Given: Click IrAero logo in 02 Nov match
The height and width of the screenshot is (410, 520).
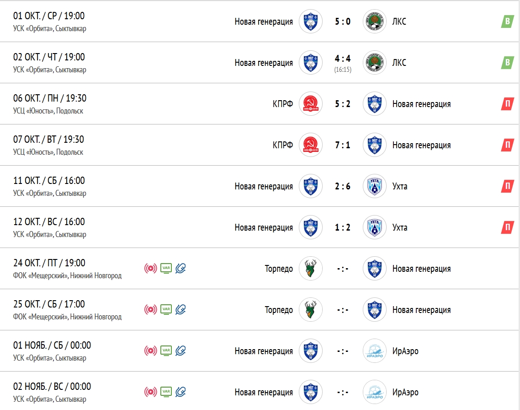Looking at the screenshot, I should tap(375, 392).
